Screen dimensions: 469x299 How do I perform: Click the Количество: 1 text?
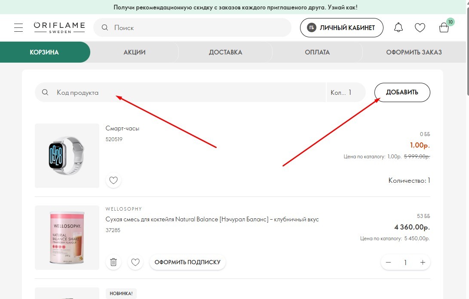click(x=409, y=180)
